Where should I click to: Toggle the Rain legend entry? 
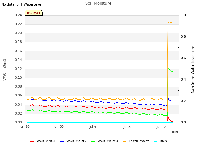[160, 141]
